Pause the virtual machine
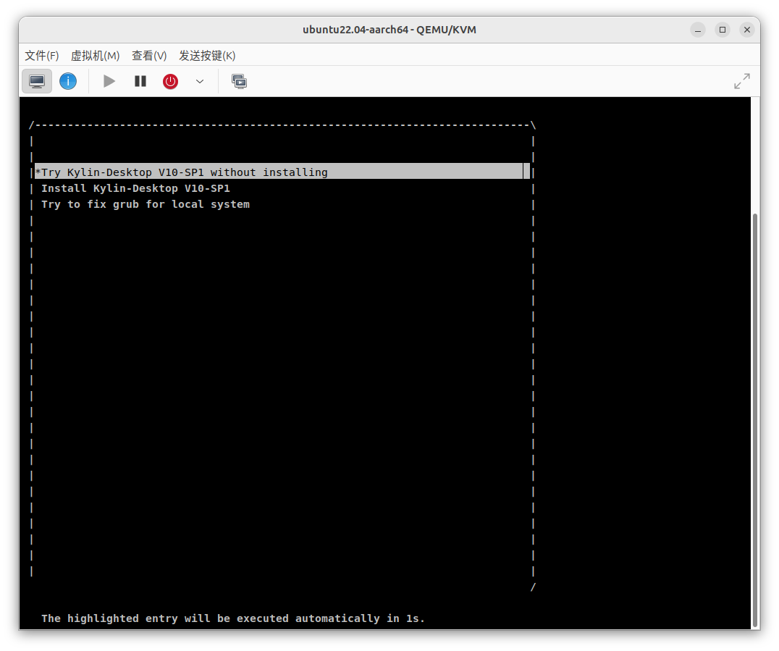Screen dimensions: 779x651 pos(140,81)
